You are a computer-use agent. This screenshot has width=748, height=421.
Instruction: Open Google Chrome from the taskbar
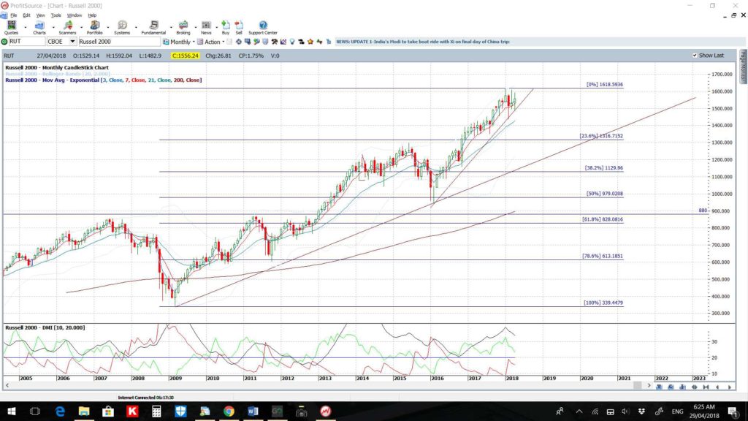tap(229, 411)
